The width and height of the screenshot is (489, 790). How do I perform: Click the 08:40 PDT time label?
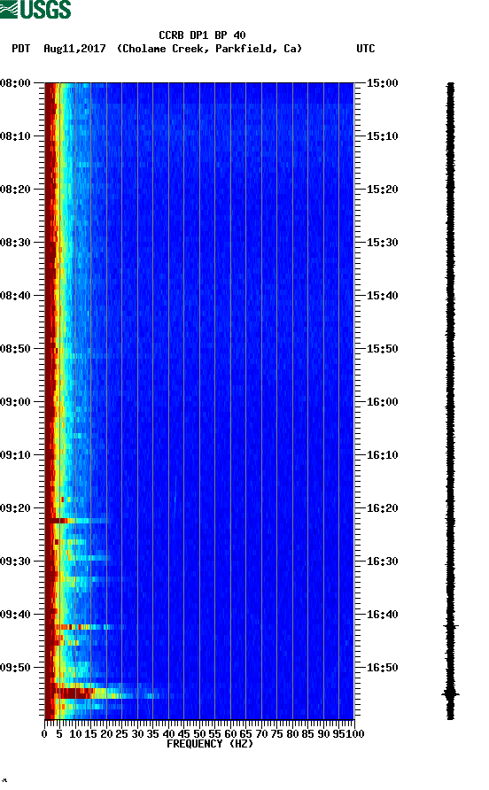pyautogui.click(x=16, y=296)
